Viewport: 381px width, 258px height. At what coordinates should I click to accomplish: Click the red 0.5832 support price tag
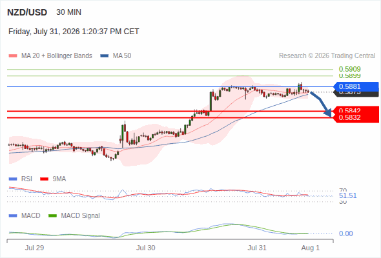pos(356,118)
